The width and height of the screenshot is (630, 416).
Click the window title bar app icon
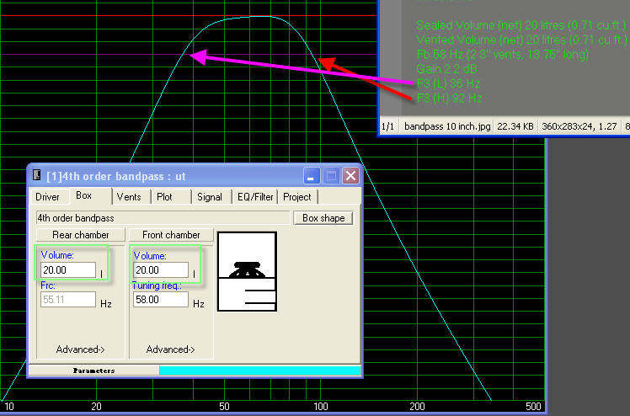tap(36, 175)
